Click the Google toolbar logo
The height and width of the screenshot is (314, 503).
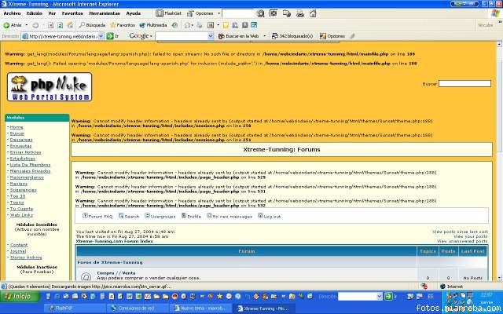tap(138, 36)
